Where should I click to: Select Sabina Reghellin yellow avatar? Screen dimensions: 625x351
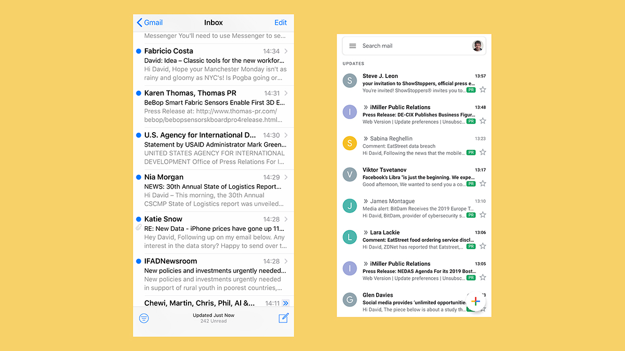click(x=349, y=143)
